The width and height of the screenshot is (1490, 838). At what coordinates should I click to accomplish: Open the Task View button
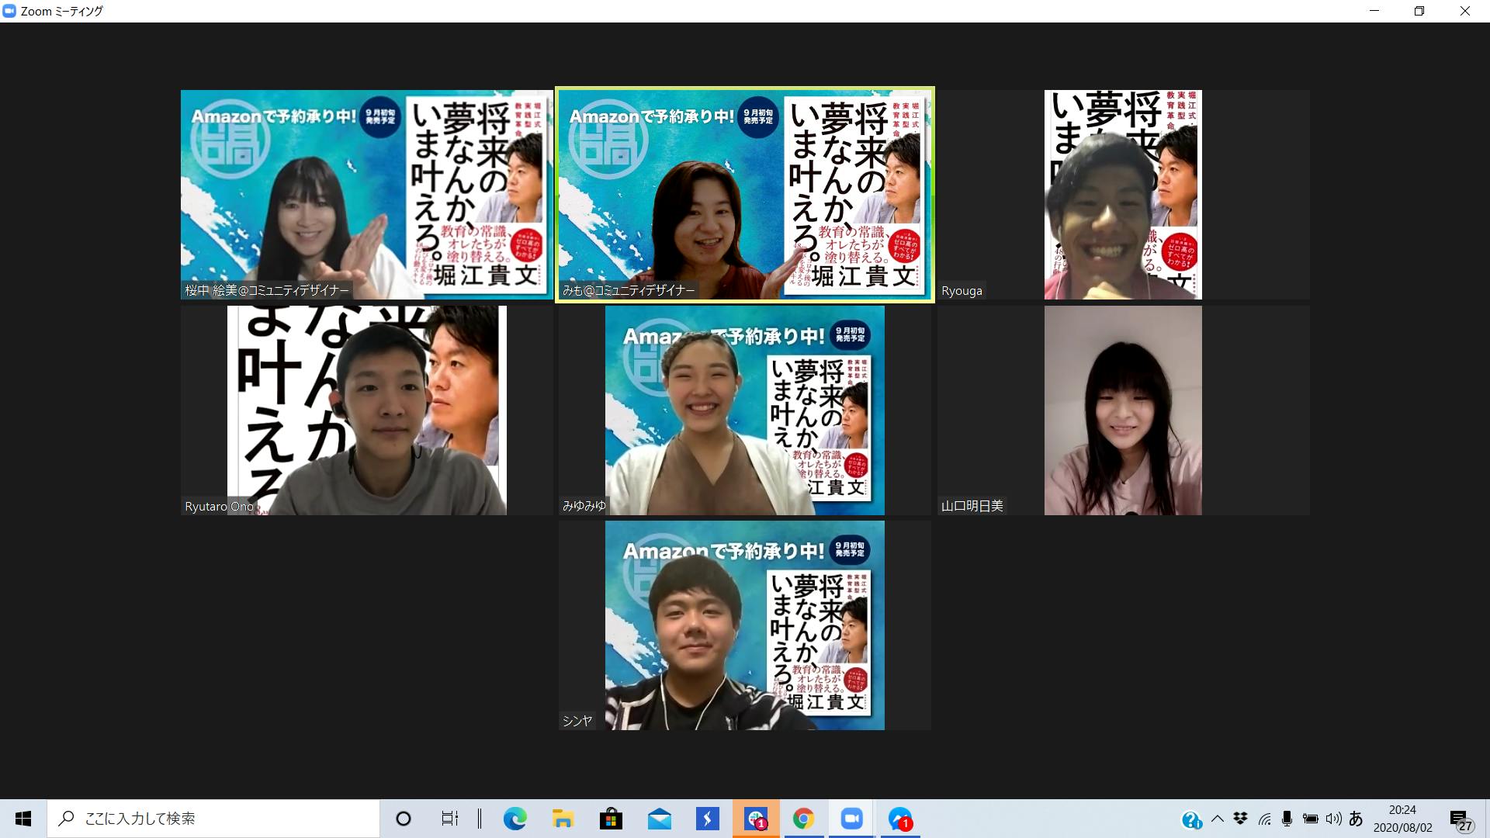449,819
